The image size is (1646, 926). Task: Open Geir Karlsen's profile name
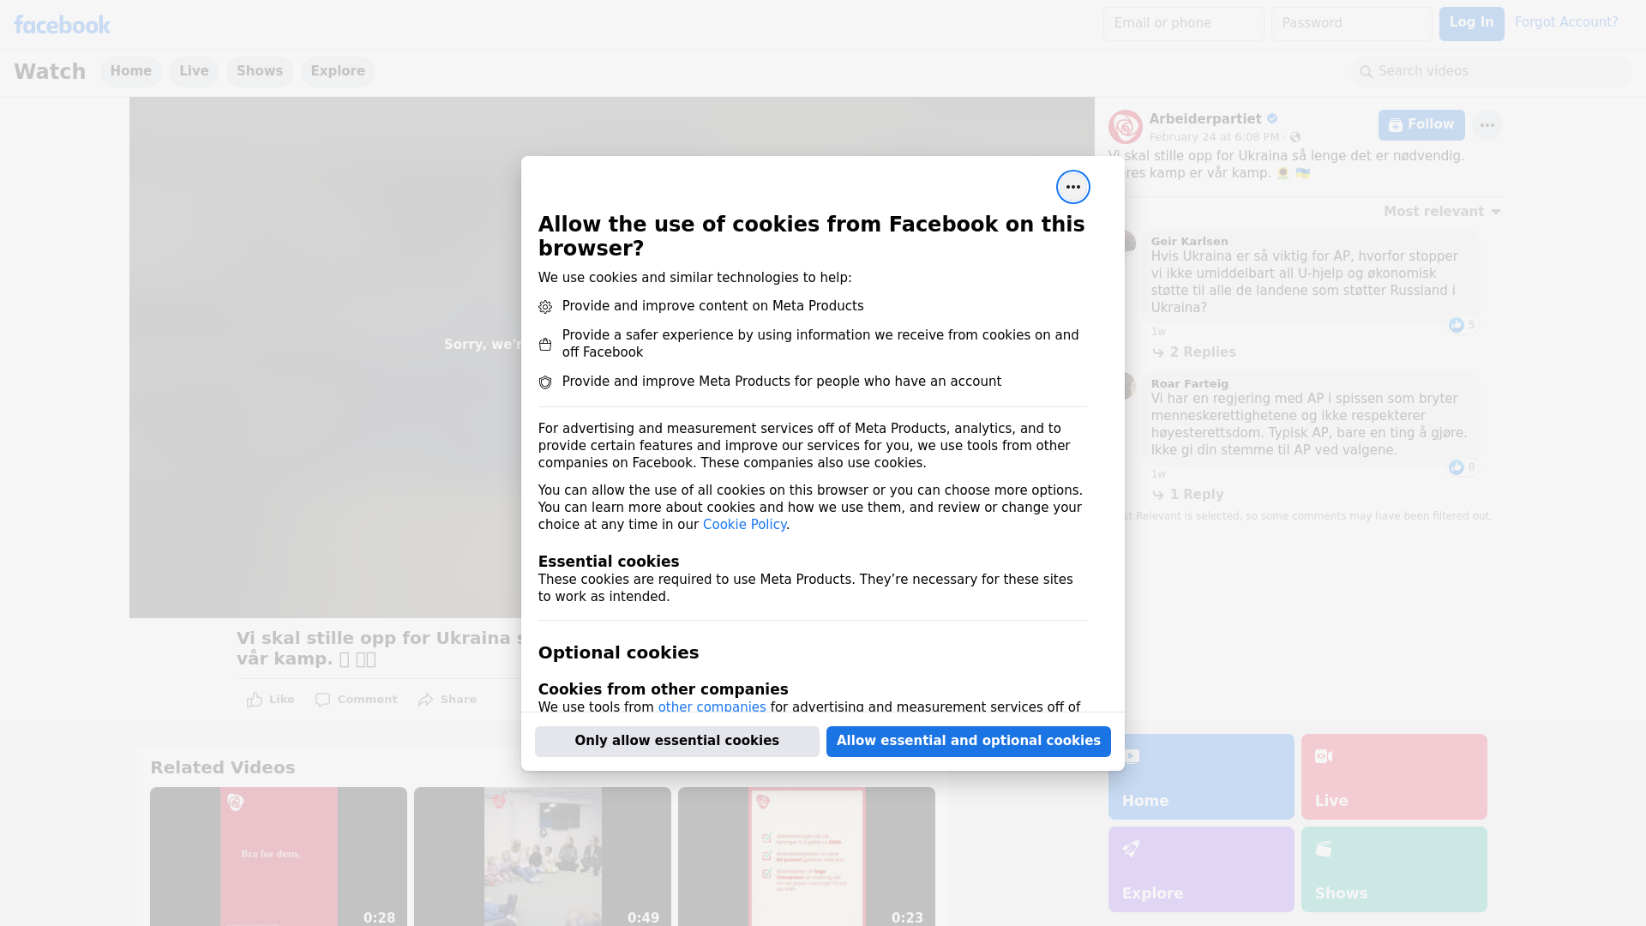1189,242
